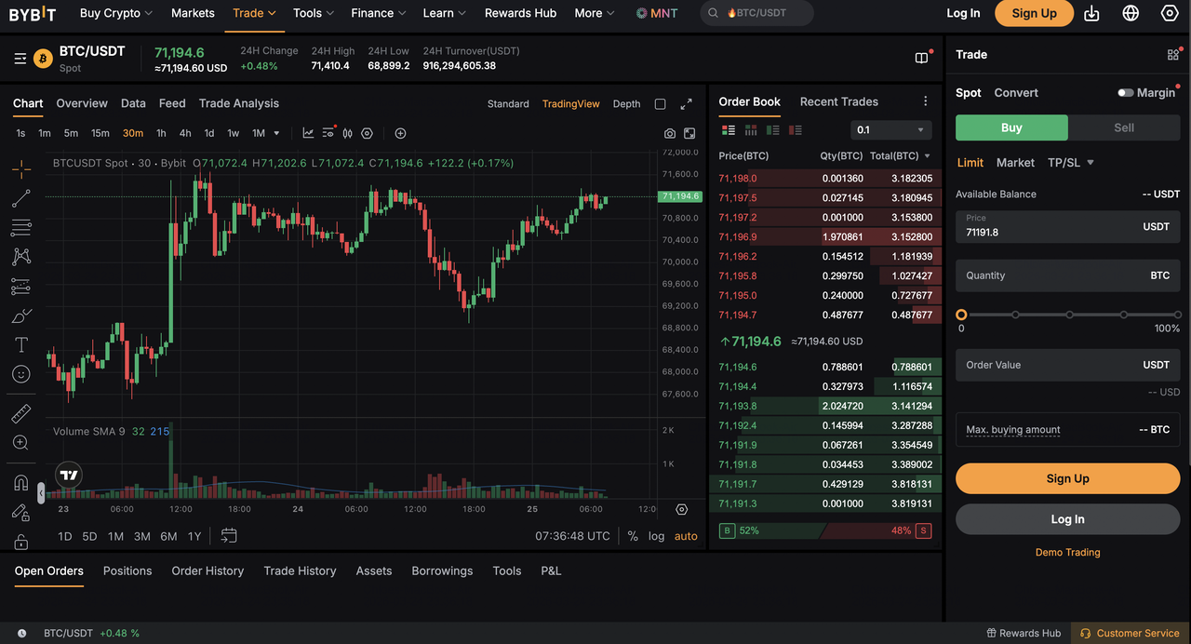
Task: Switch to the Recent Trades tab
Action: click(838, 101)
